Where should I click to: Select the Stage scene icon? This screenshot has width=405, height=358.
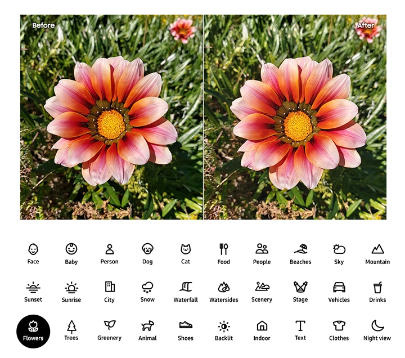coord(300,287)
